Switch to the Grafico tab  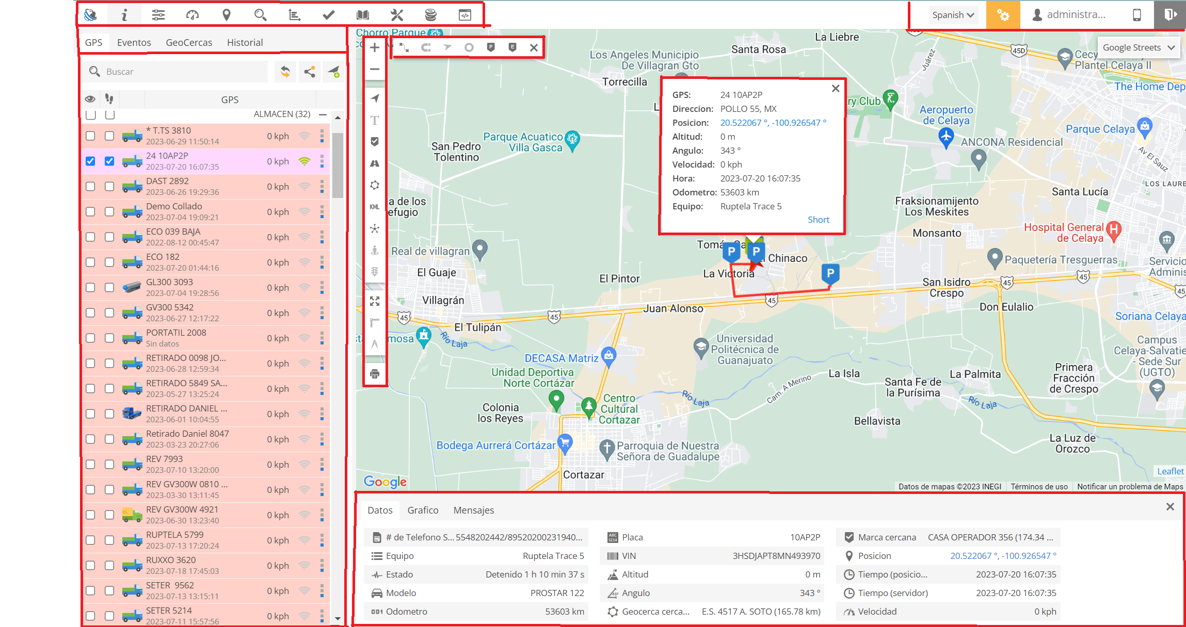[423, 510]
